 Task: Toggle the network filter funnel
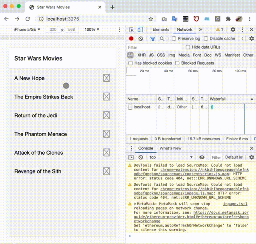153,39
